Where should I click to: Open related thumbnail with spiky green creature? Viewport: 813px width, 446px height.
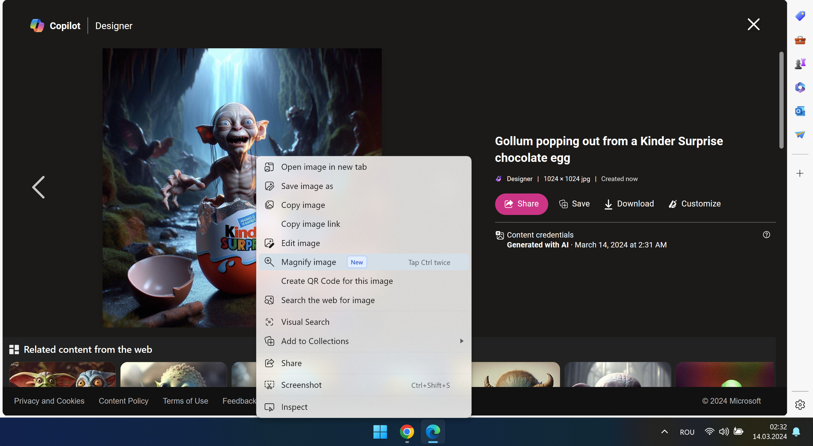tap(174, 374)
